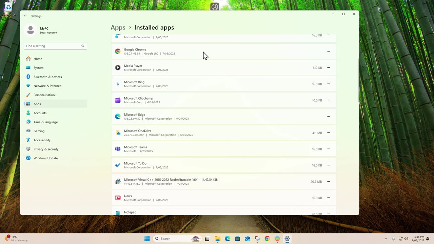
Task: Click the Google Chrome app icon in list
Action: pyautogui.click(x=118, y=52)
